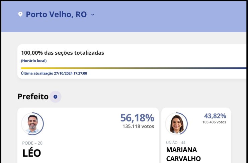Expand the chevron next to Porto Velho

[93, 14]
